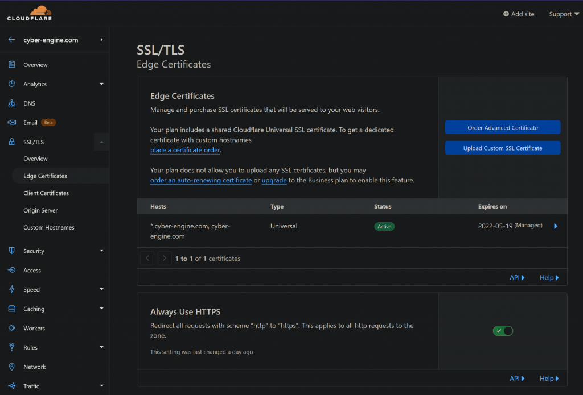Click the DNS network icon in sidebar
The height and width of the screenshot is (395, 583).
coord(11,103)
